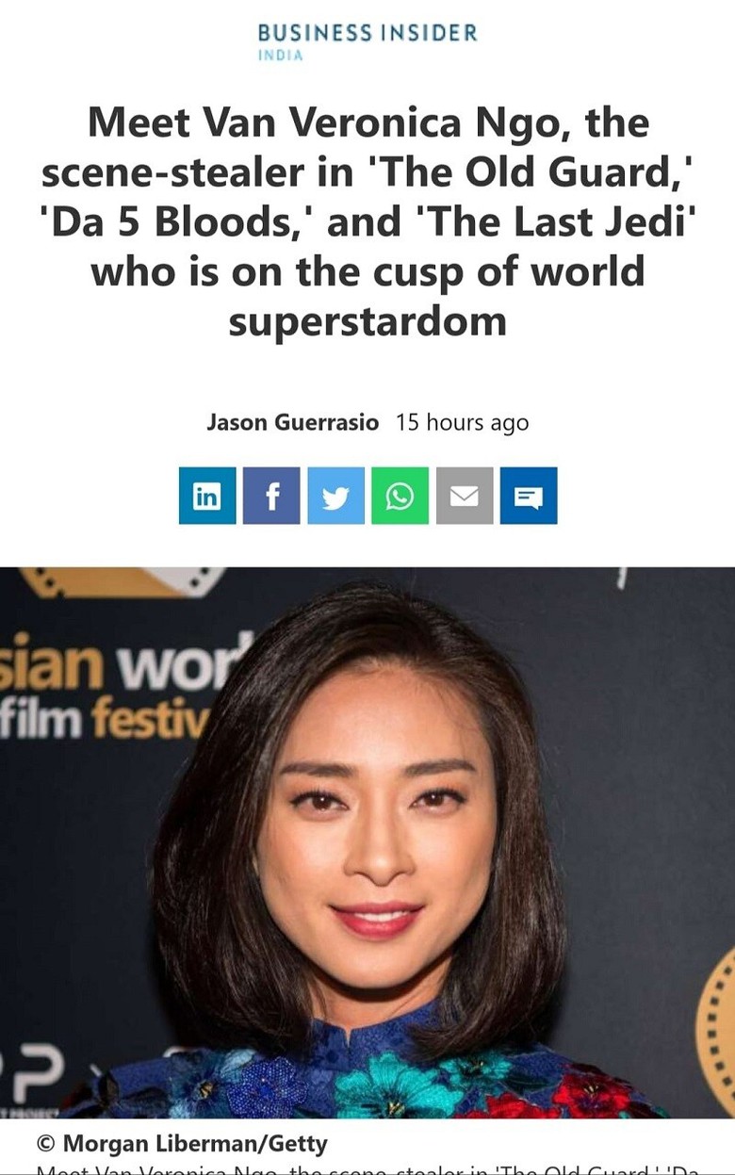Share article on LinkedIn

(x=206, y=496)
